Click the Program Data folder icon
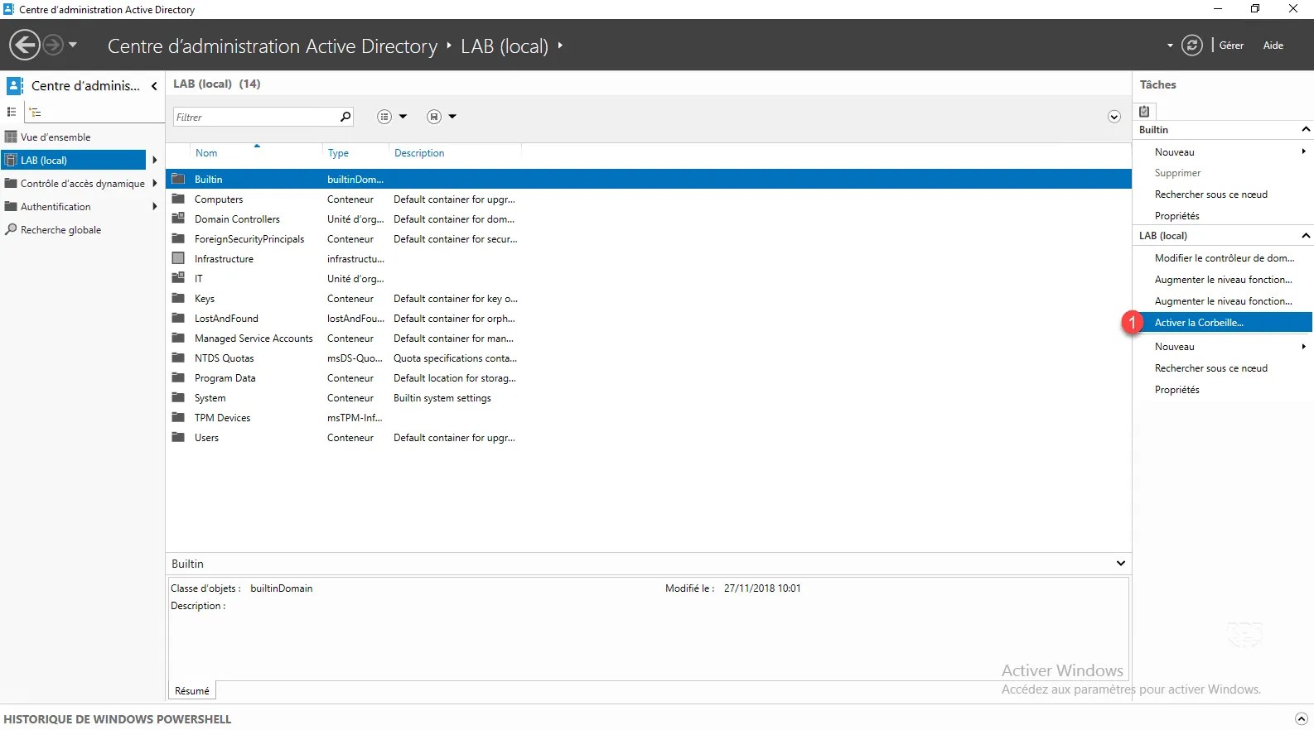Viewport: 1314px width, 730px height. pos(178,377)
